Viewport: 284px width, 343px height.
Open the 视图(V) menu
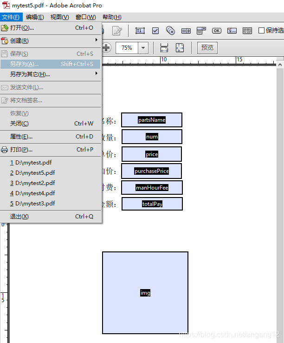point(60,17)
